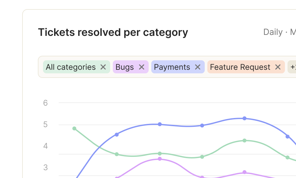Viewport: 296px width, 178px height.
Task: Click the rightmost fully visible purple data point
Action: pos(244,172)
